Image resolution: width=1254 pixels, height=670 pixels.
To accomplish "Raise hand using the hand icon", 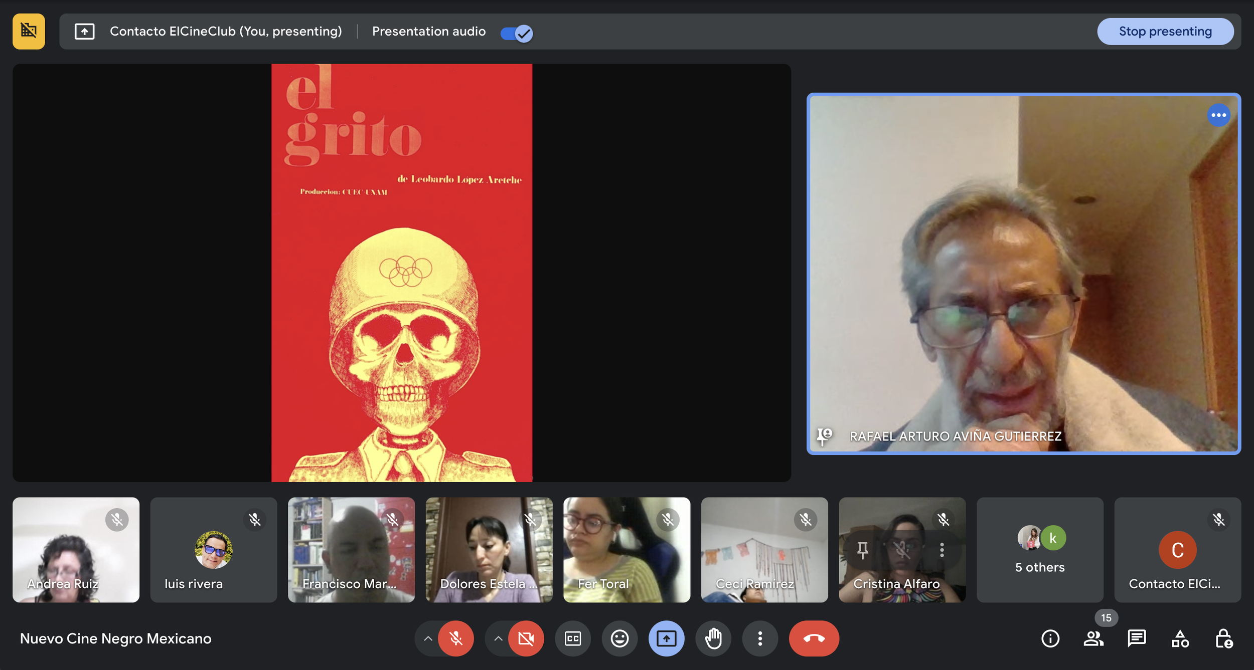I will point(713,638).
